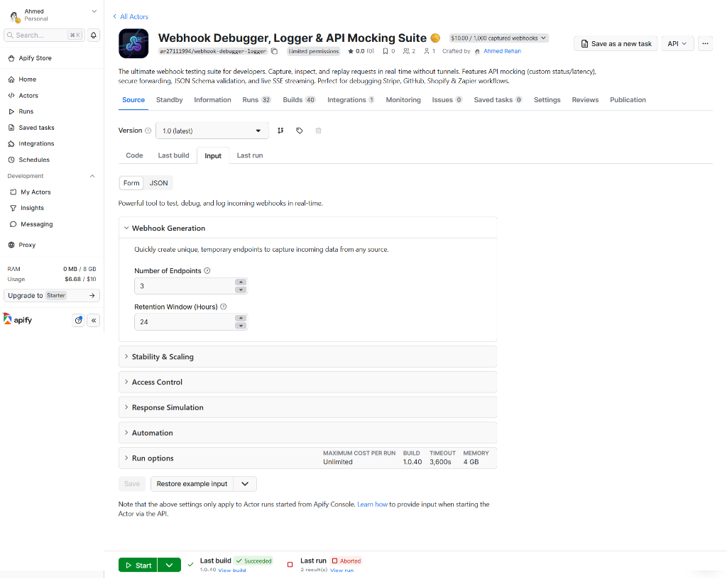
Task: Click the Start button
Action: pos(137,564)
